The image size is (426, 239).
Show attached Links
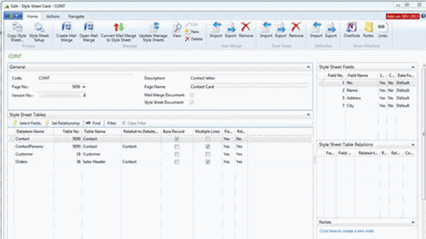tap(383, 30)
